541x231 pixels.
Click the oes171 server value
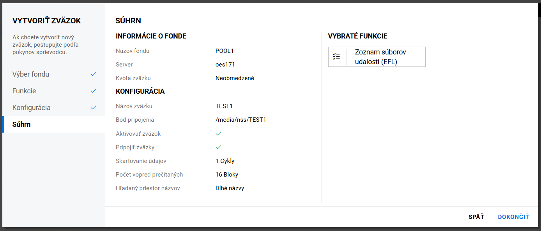(225, 65)
